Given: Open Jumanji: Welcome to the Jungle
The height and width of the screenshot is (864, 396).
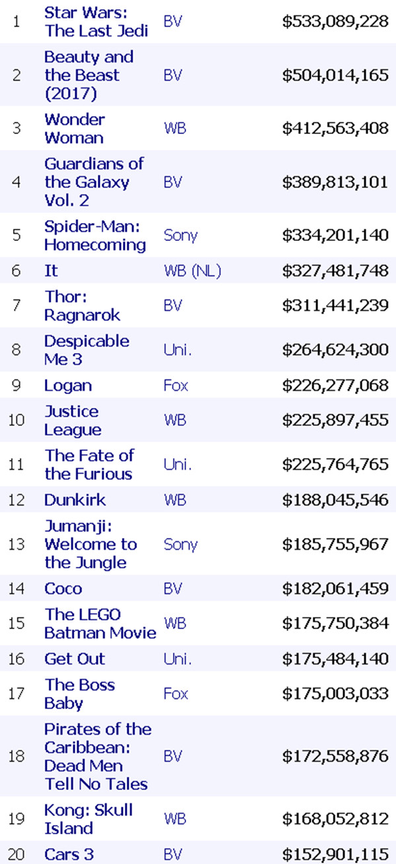Looking at the screenshot, I should coord(90,545).
